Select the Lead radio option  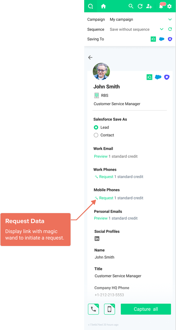[96, 127]
